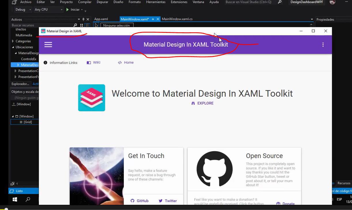Open the Formato menu
The width and height of the screenshot is (352, 210).
pos(135,2)
